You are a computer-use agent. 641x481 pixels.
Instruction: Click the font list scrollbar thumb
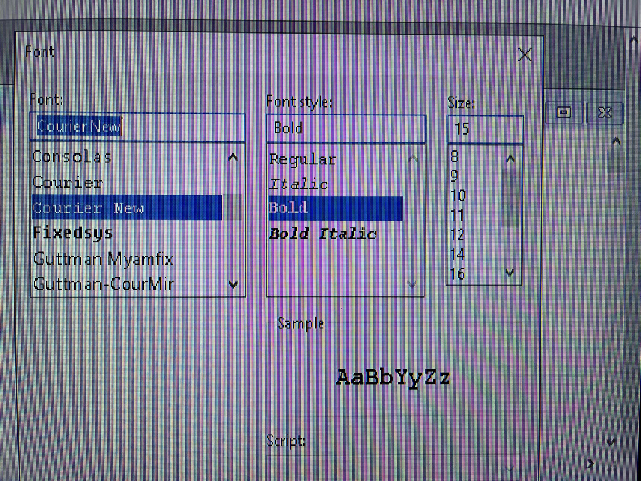[x=233, y=208]
